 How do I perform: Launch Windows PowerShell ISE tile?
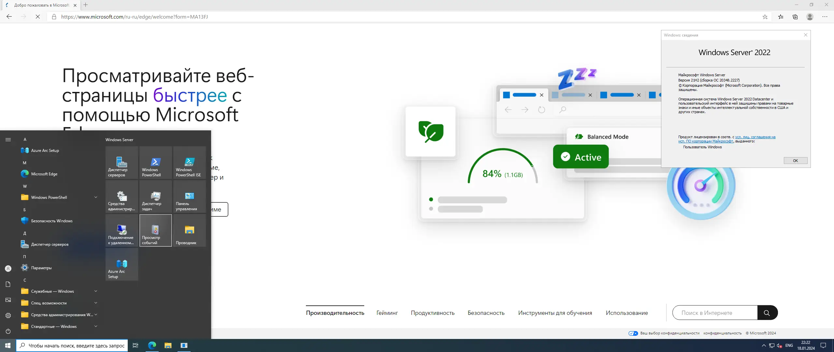[x=189, y=162]
